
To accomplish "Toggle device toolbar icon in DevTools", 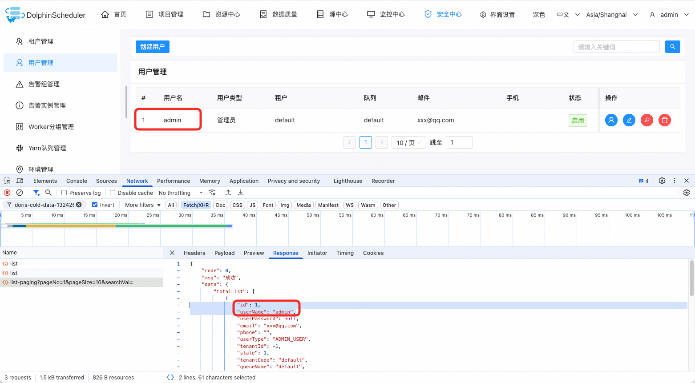I will pyautogui.click(x=20, y=181).
